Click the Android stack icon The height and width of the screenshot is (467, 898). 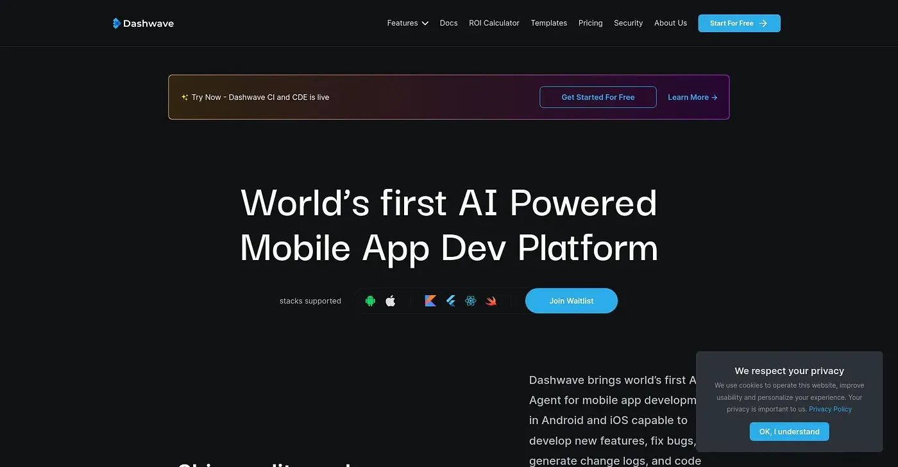(370, 301)
